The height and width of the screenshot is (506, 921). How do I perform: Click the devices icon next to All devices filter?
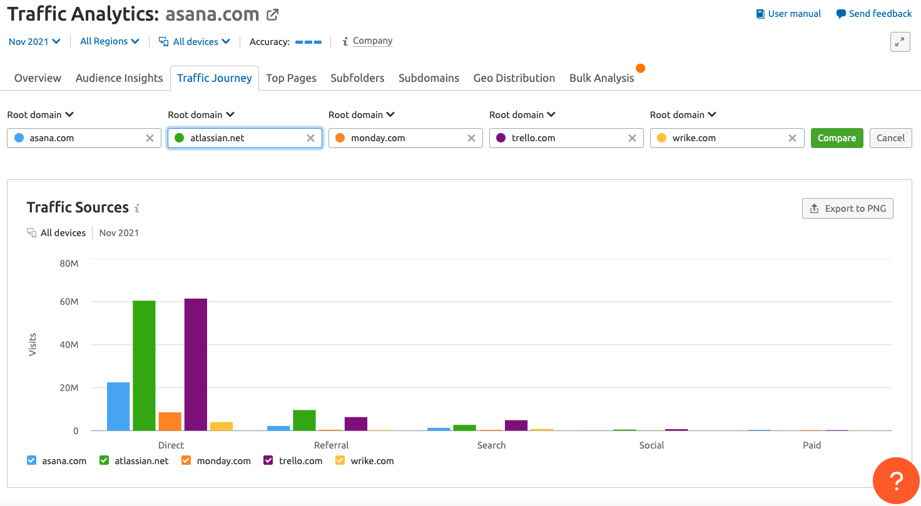coord(164,41)
